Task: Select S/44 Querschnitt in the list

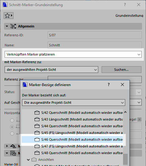Action: click(72, 126)
